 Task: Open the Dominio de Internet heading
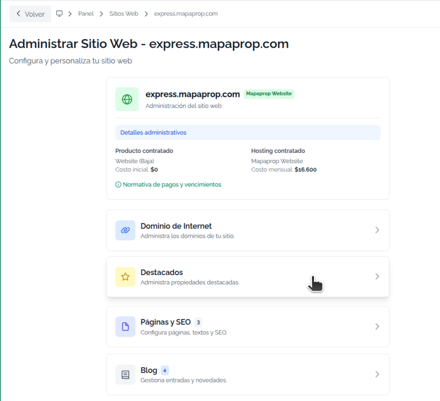click(176, 226)
